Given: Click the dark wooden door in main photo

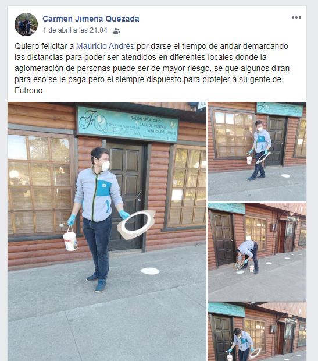Looking at the screenshot, I should tap(126, 196).
